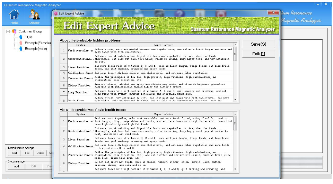Select Cardiovascular cell in hidden problems table
The height and width of the screenshot is (184, 333).
[x=81, y=50]
